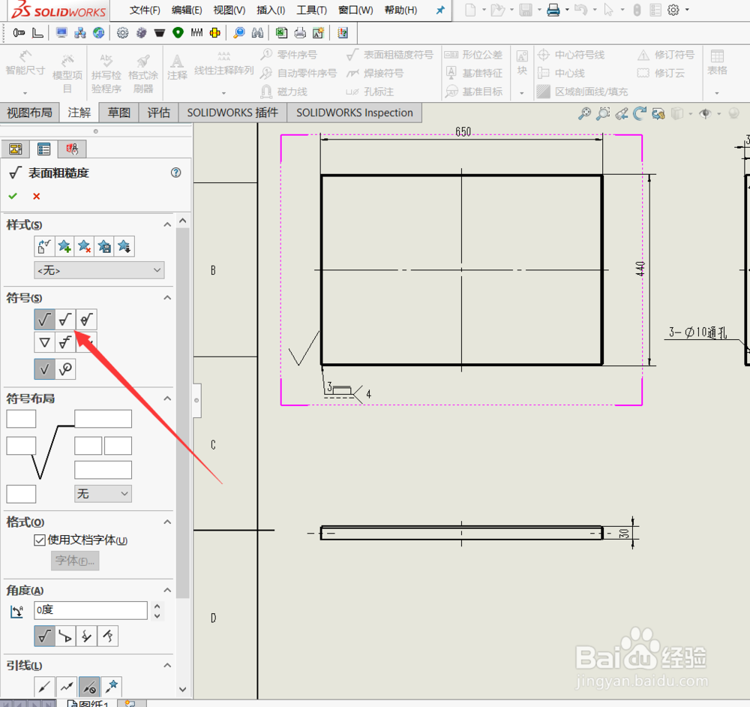The height and width of the screenshot is (707, 750).
Task: Click the green checkmark to confirm surface finish
Action: (x=13, y=196)
